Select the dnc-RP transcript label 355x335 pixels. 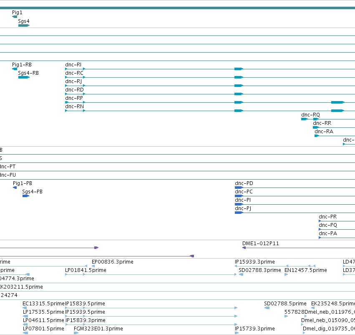click(x=74, y=98)
